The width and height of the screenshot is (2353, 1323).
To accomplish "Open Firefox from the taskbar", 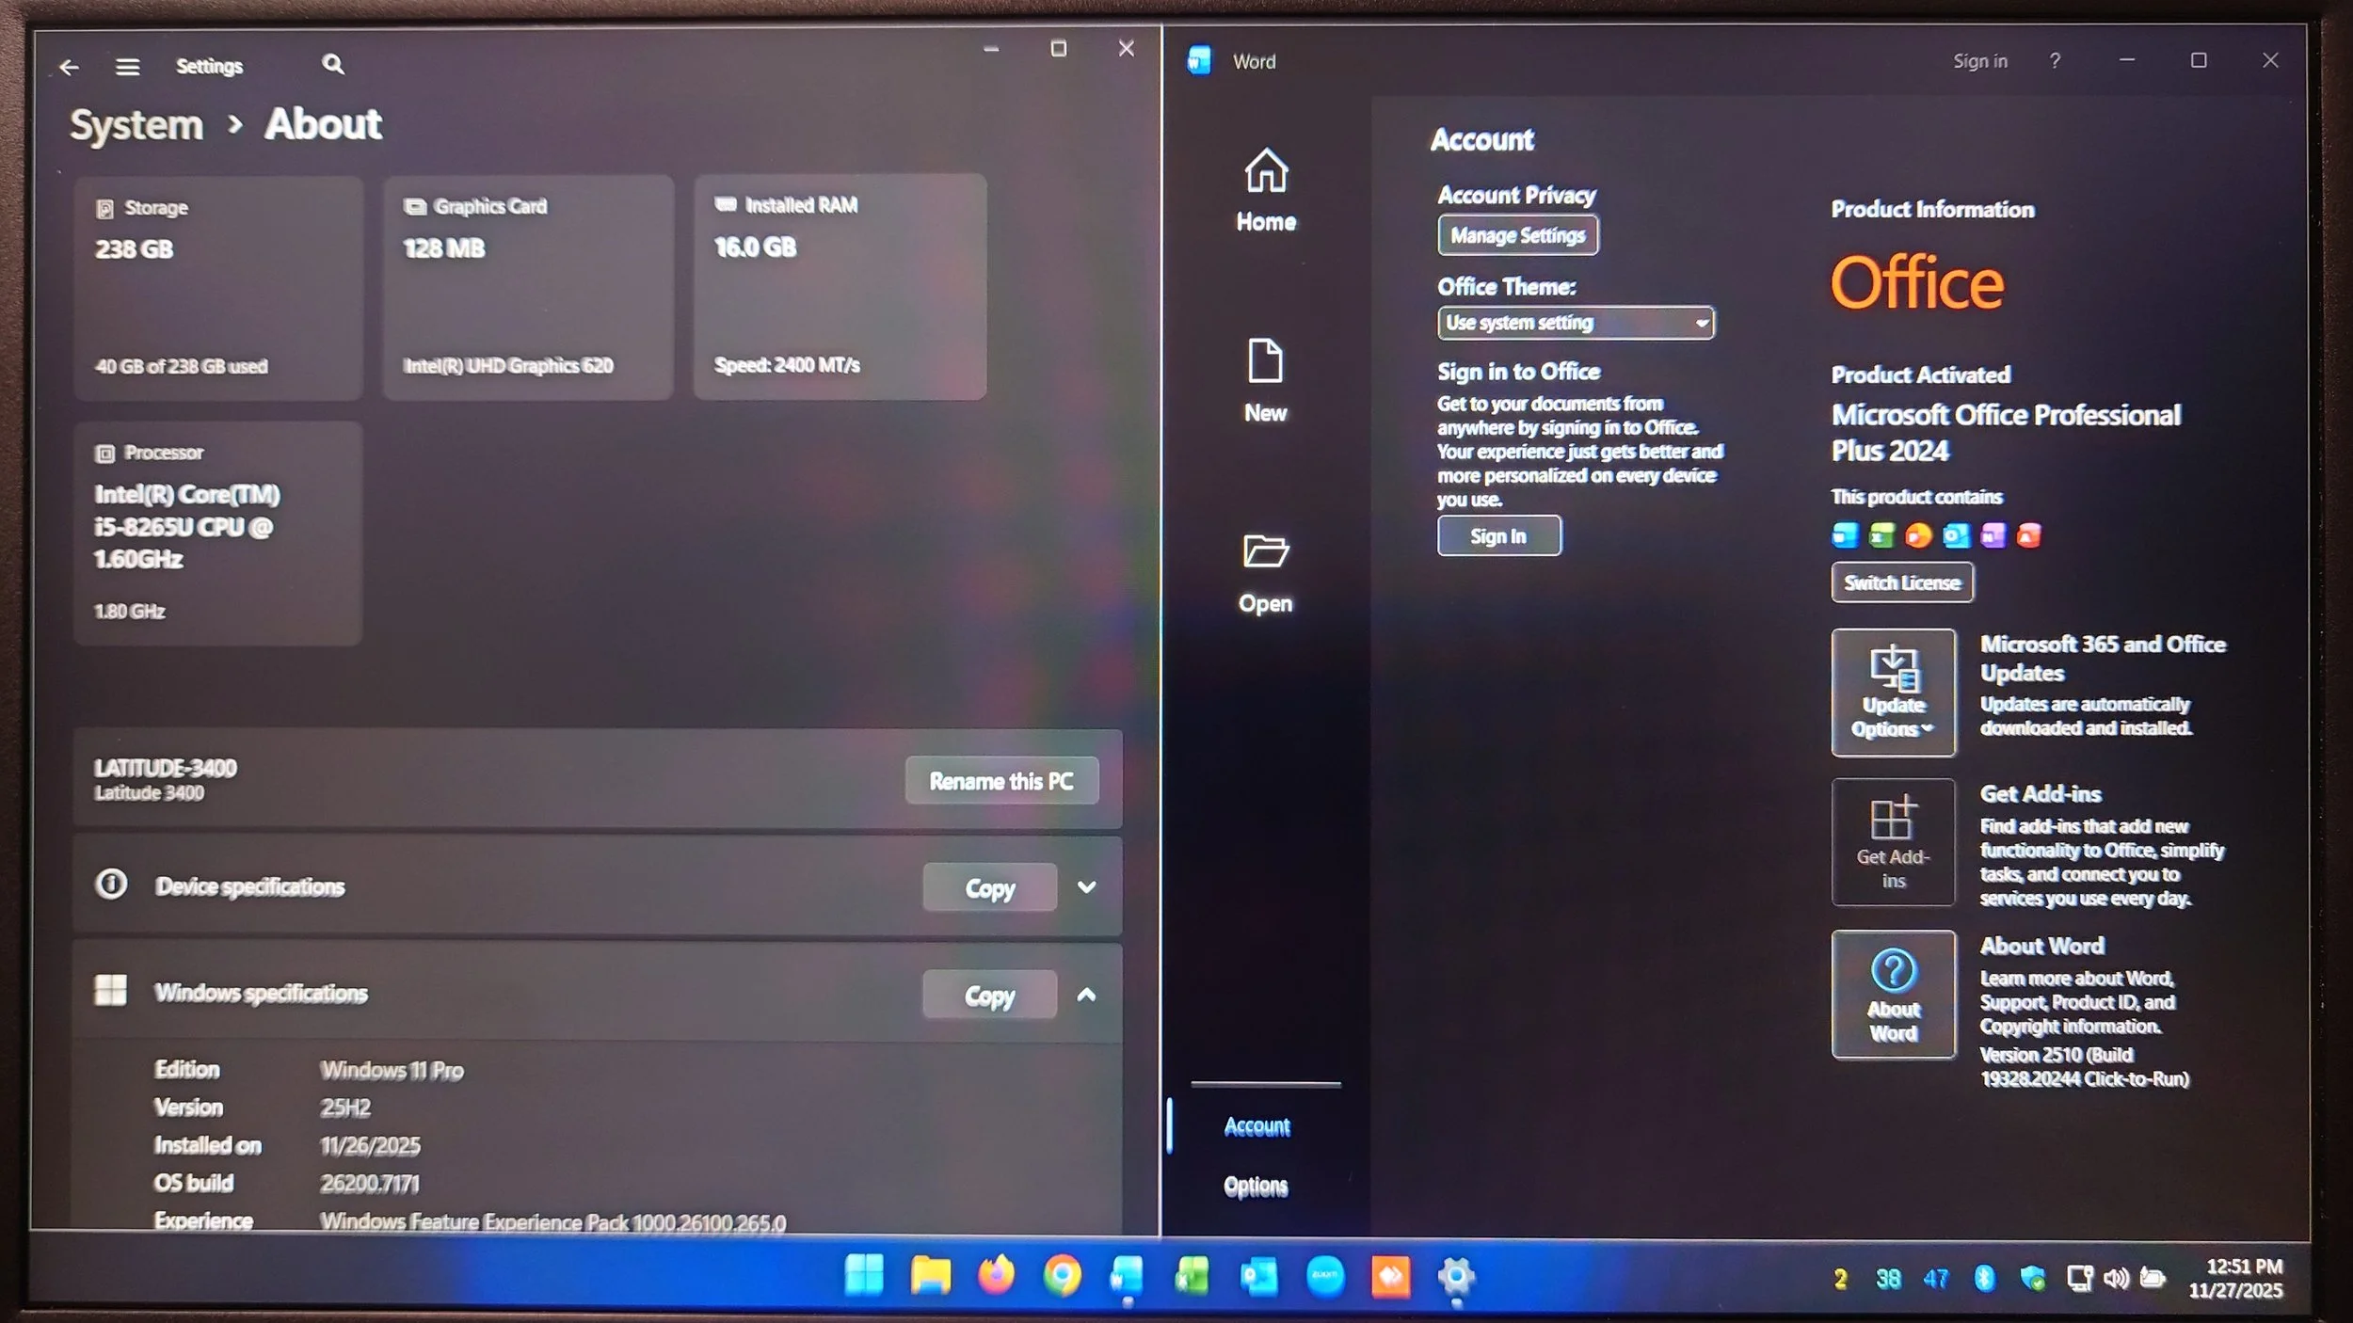I will point(996,1277).
